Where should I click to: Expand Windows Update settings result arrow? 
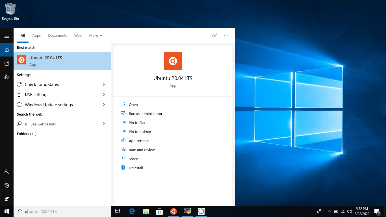pyautogui.click(x=104, y=105)
